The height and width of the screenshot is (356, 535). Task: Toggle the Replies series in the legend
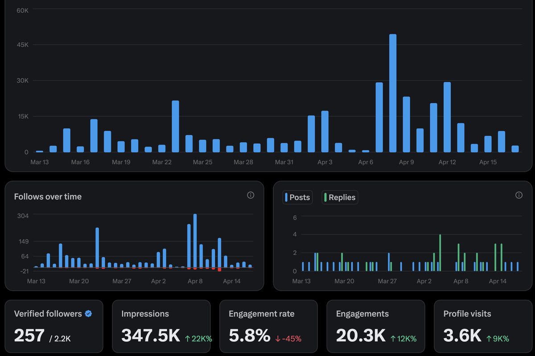(340, 197)
